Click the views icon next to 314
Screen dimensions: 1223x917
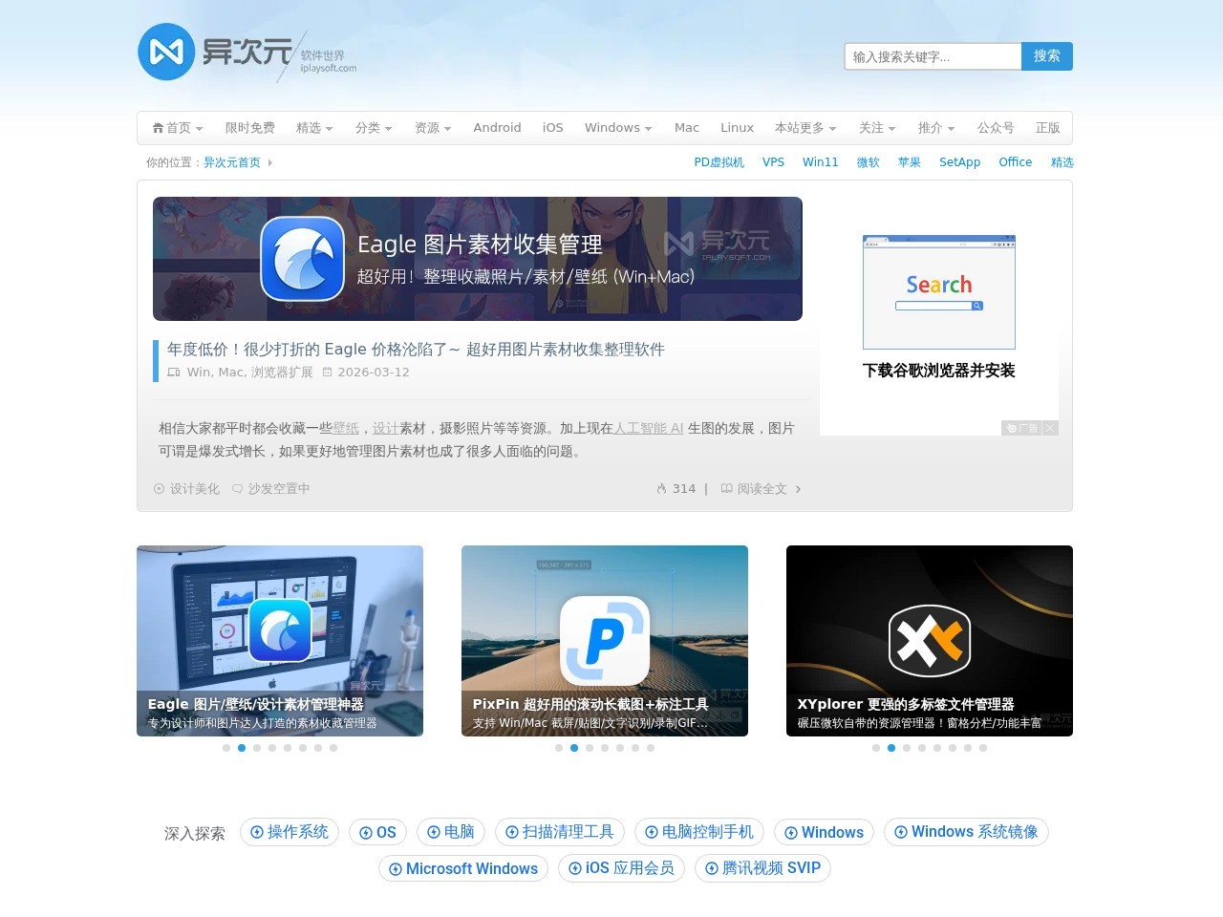[661, 488]
